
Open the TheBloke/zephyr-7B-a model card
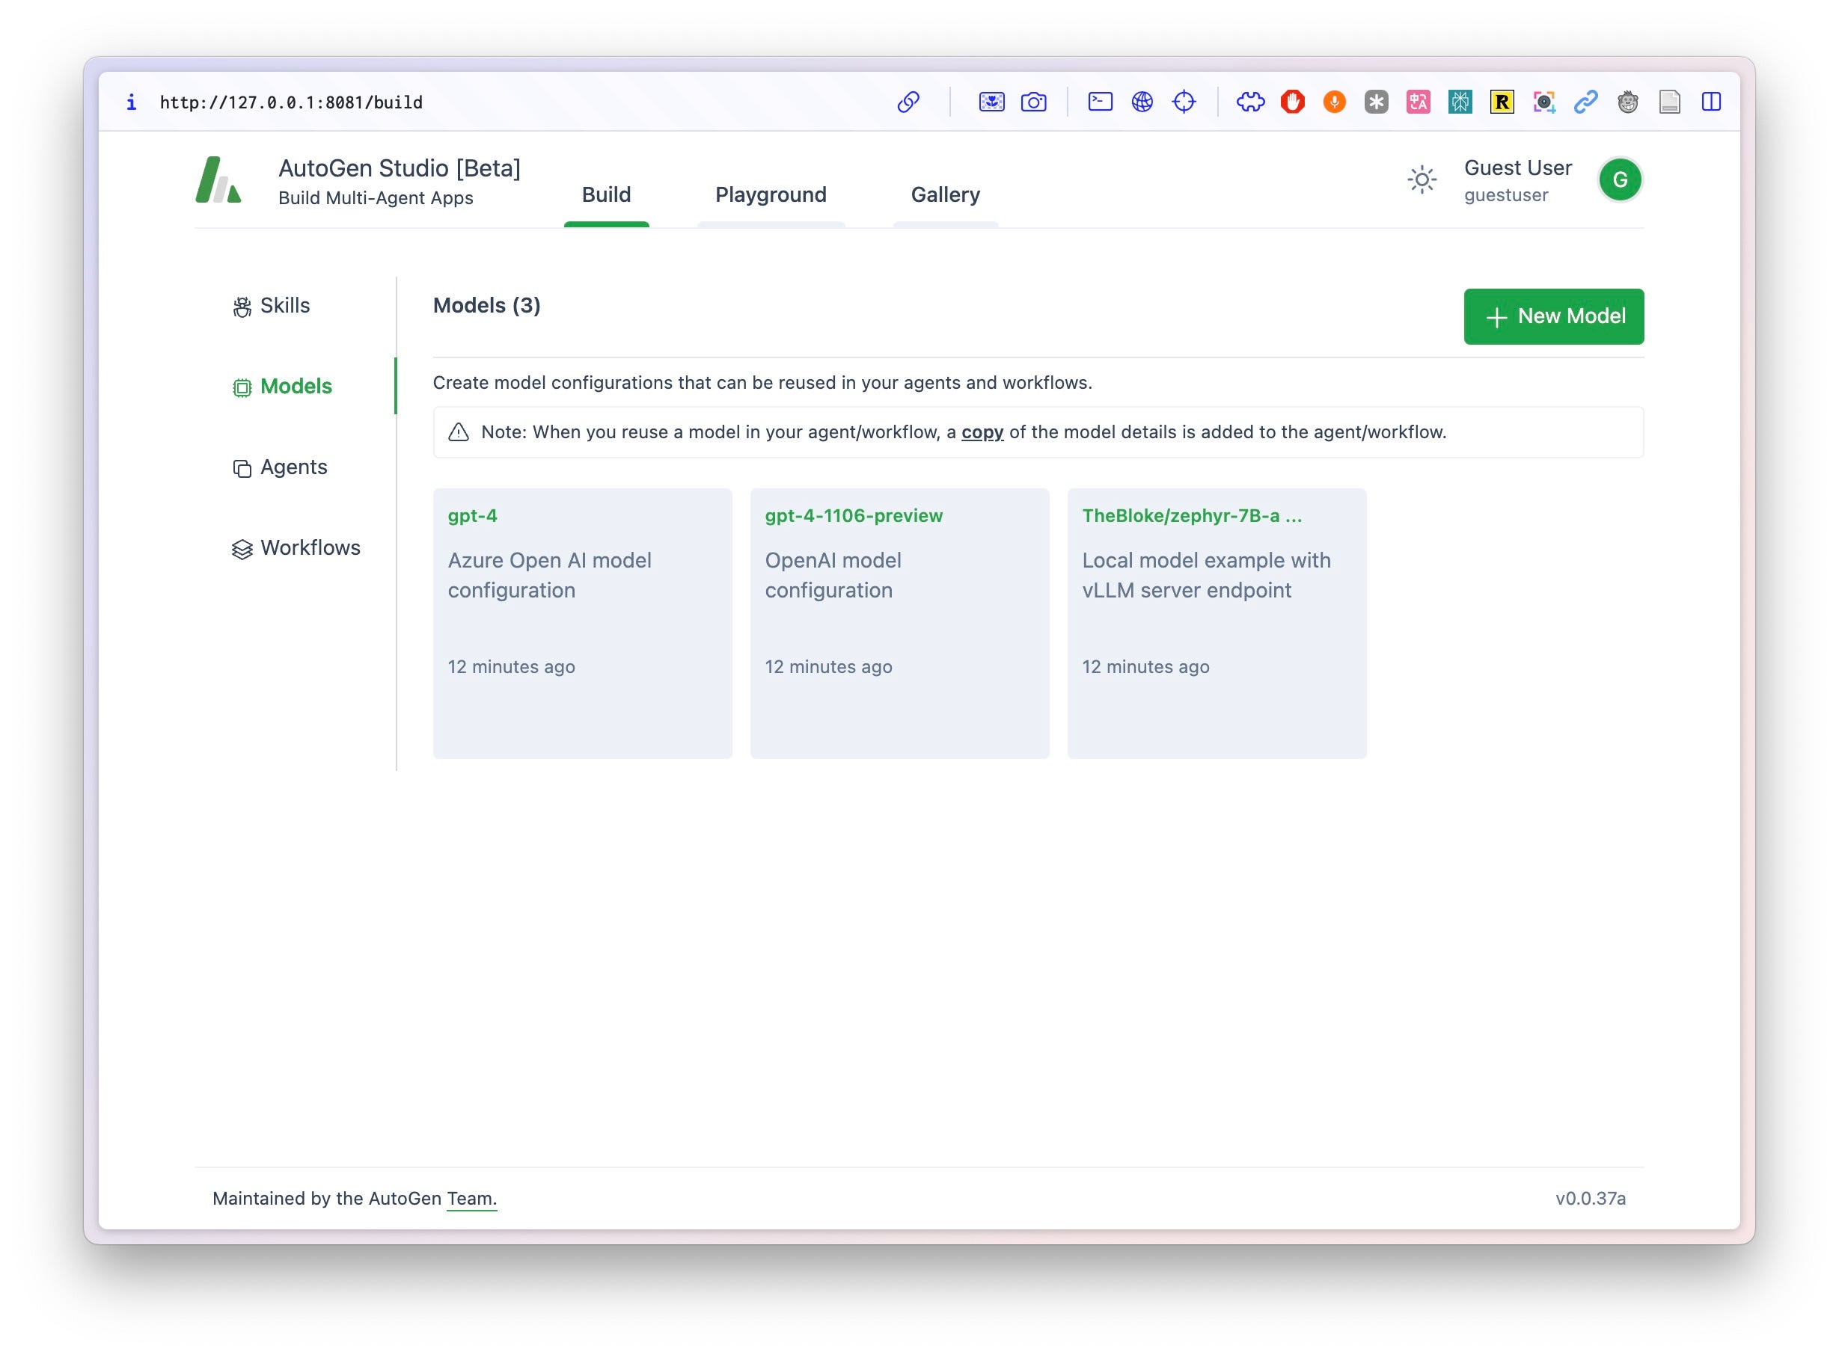[1217, 624]
